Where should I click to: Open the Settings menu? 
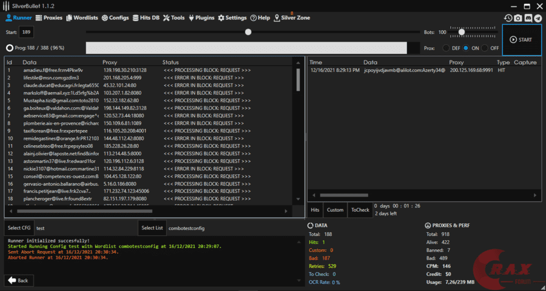232,18
